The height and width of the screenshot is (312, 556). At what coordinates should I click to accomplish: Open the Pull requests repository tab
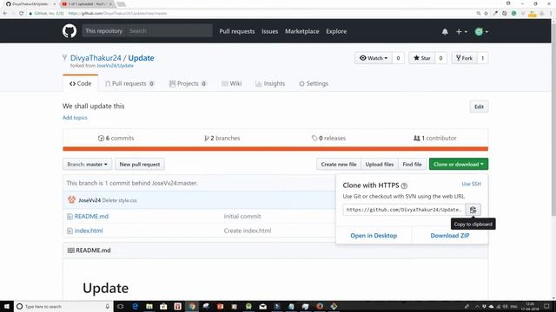pyautogui.click(x=129, y=83)
